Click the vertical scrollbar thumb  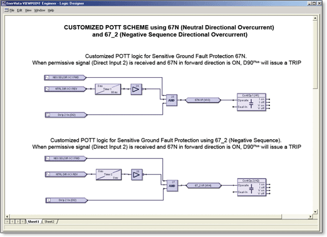(x=315, y=55)
